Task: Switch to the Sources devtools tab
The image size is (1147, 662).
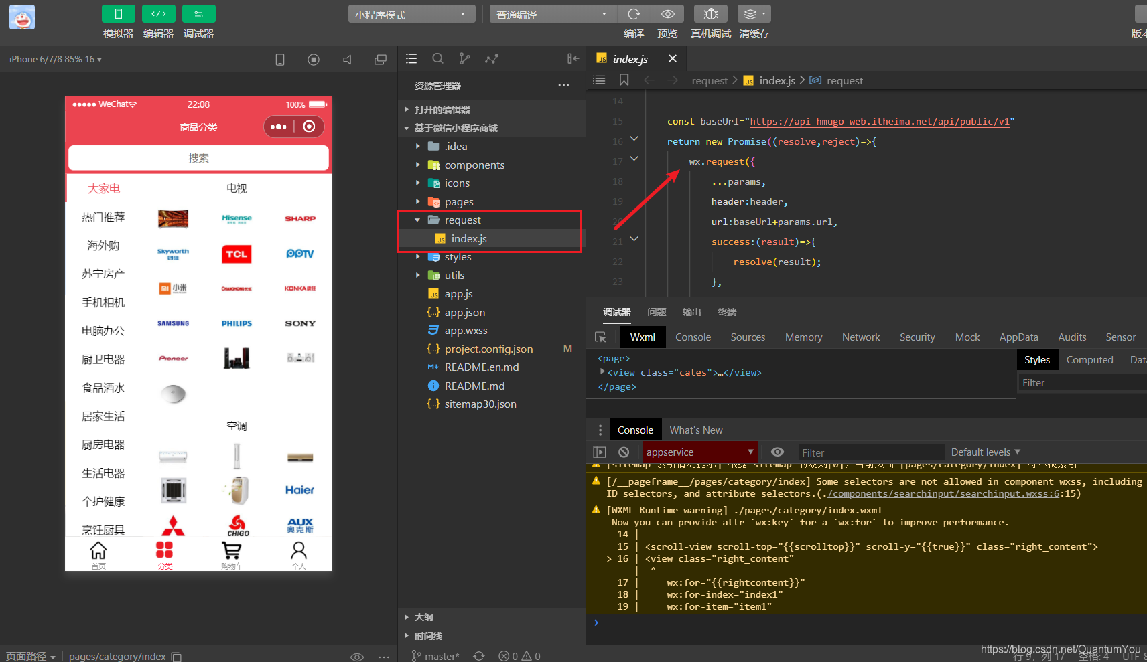Action: (748, 337)
